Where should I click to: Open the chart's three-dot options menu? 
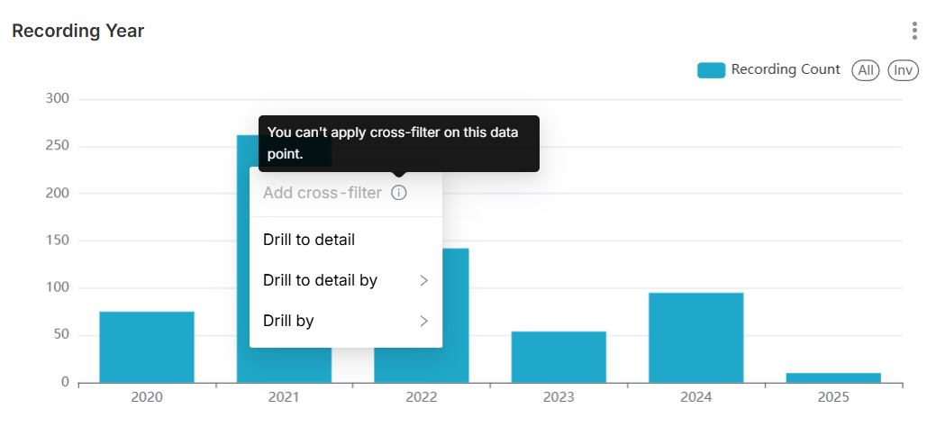pos(913,31)
